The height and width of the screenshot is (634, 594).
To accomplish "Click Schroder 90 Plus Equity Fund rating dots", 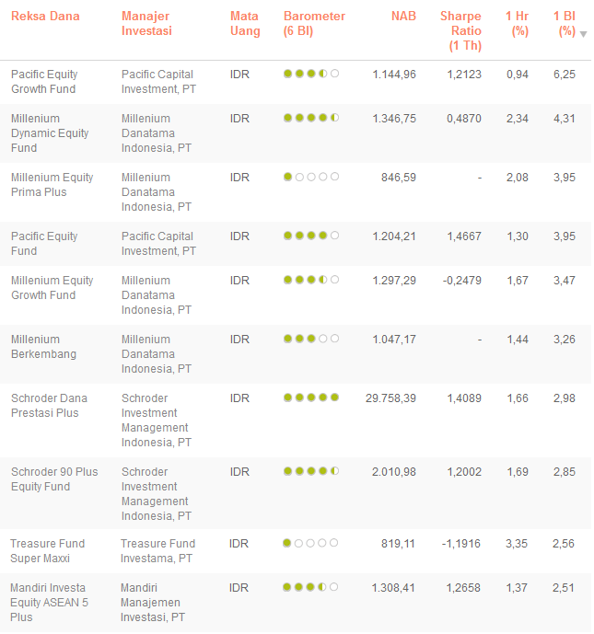I will point(311,471).
